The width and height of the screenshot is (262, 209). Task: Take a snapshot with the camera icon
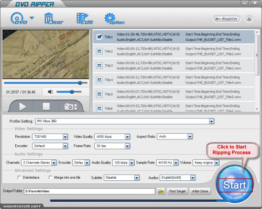pos(69,107)
